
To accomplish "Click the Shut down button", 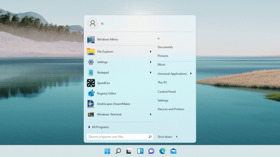I will [x=165, y=137].
